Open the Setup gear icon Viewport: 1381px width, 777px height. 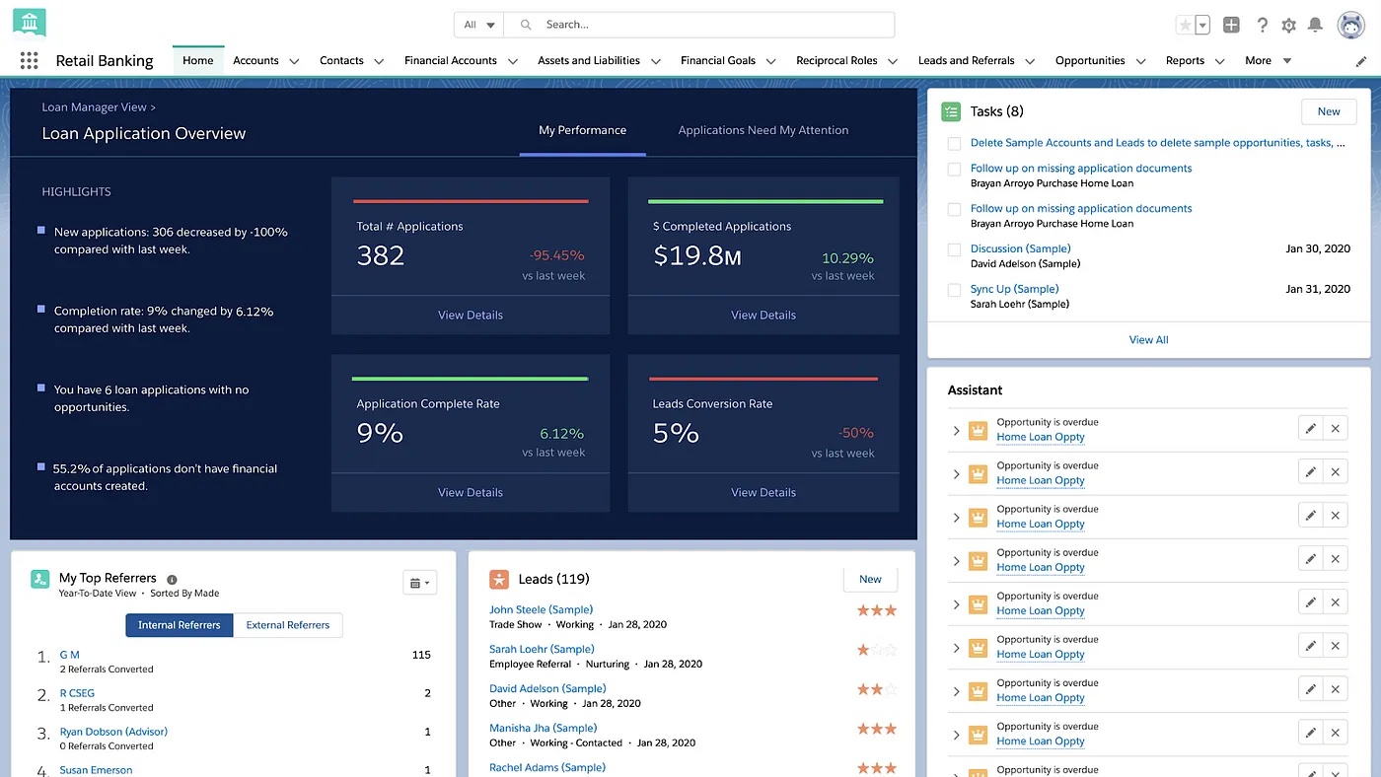(1288, 25)
